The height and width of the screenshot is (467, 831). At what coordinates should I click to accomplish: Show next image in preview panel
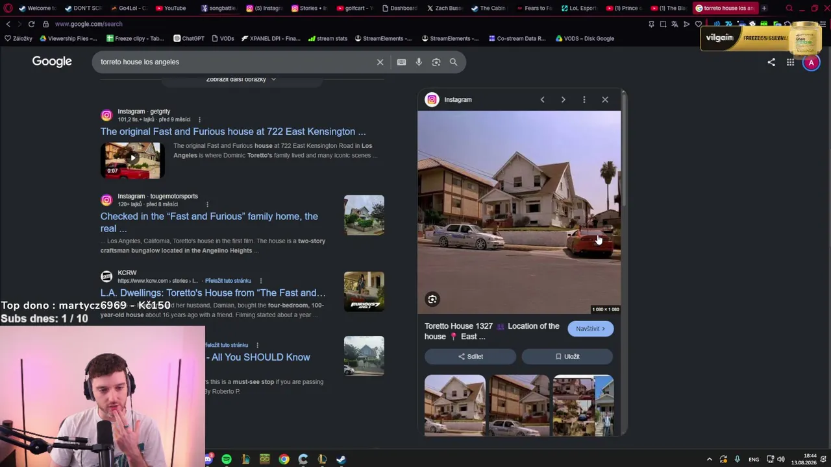(x=563, y=100)
